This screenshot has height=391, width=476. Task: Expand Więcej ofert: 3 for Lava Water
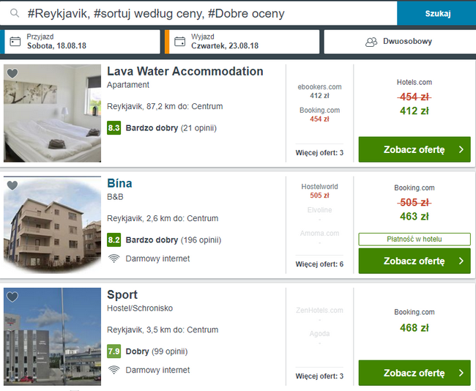(319, 153)
